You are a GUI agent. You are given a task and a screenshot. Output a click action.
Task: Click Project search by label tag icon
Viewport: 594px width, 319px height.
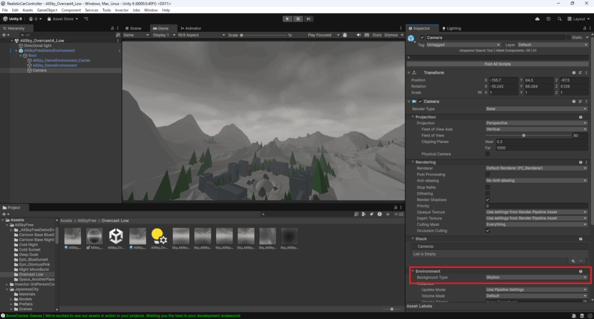pyautogui.click(x=372, y=214)
